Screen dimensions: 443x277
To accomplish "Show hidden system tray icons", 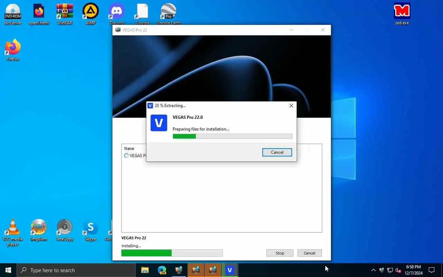I will point(373,270).
